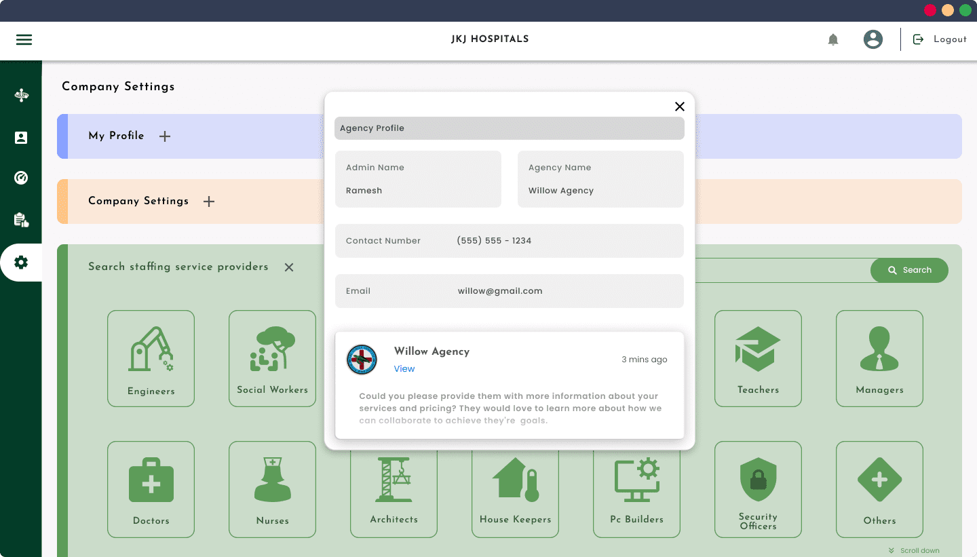This screenshot has height=557, width=977.
Task: Click the Email field
Action: [510, 291]
